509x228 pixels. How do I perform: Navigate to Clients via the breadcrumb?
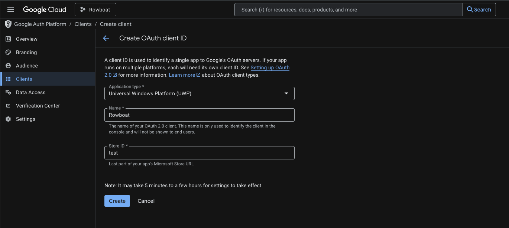(83, 24)
